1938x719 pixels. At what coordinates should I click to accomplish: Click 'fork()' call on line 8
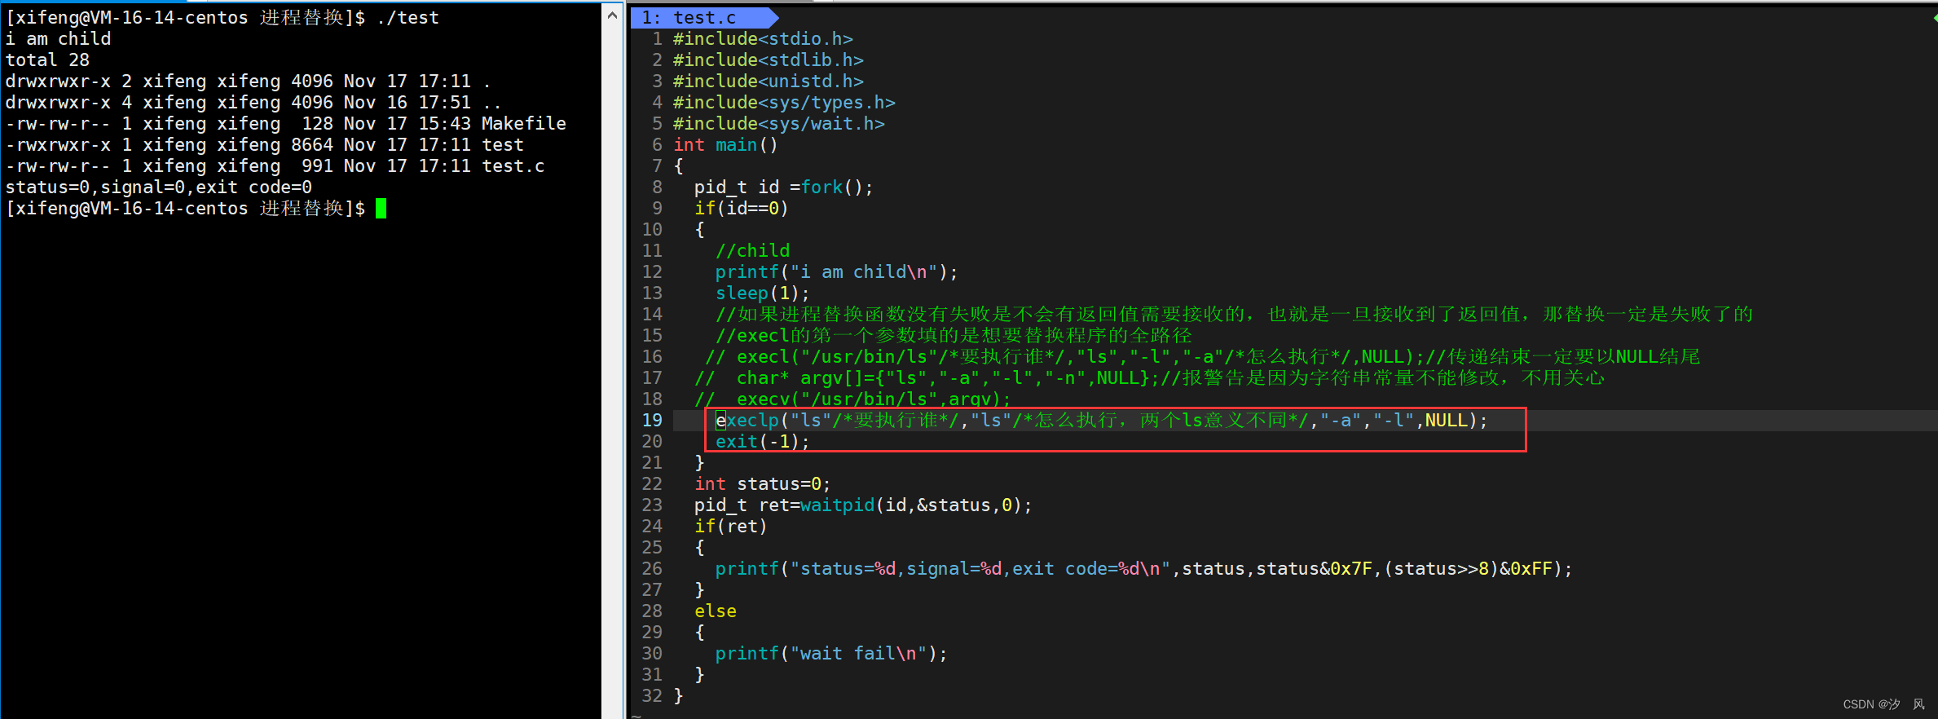(x=831, y=187)
